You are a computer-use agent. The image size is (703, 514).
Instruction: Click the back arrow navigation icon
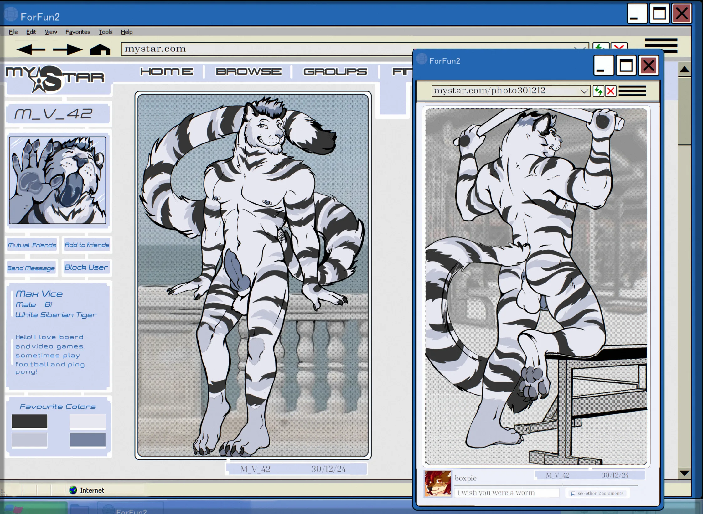pyautogui.click(x=31, y=49)
